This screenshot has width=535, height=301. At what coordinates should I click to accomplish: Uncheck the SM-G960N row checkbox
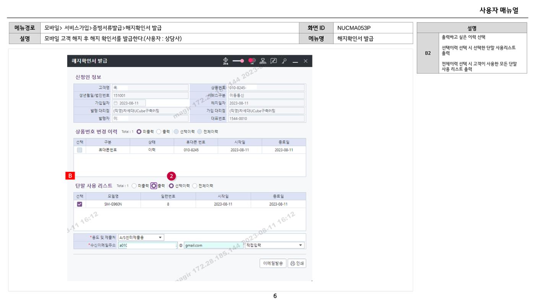79,204
